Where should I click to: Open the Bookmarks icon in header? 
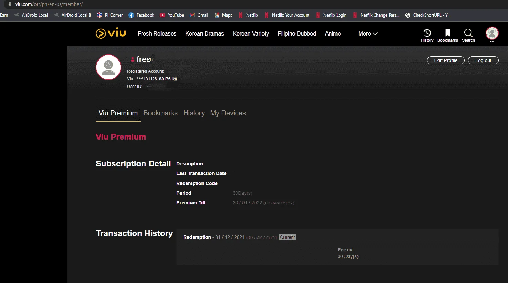pyautogui.click(x=447, y=36)
